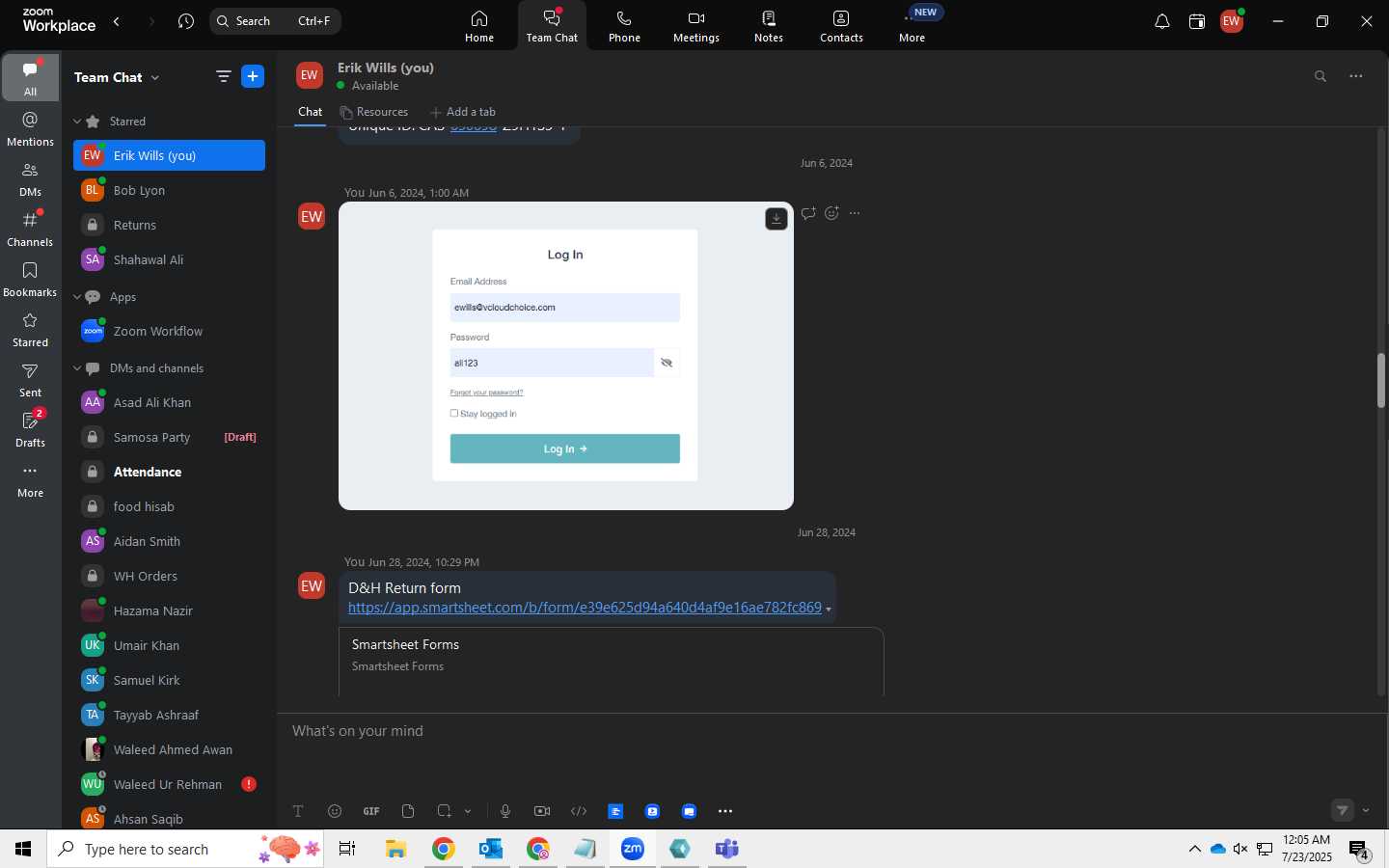This screenshot has height=868, width=1389.
Task: Select the Chat tab
Action: tap(310, 112)
